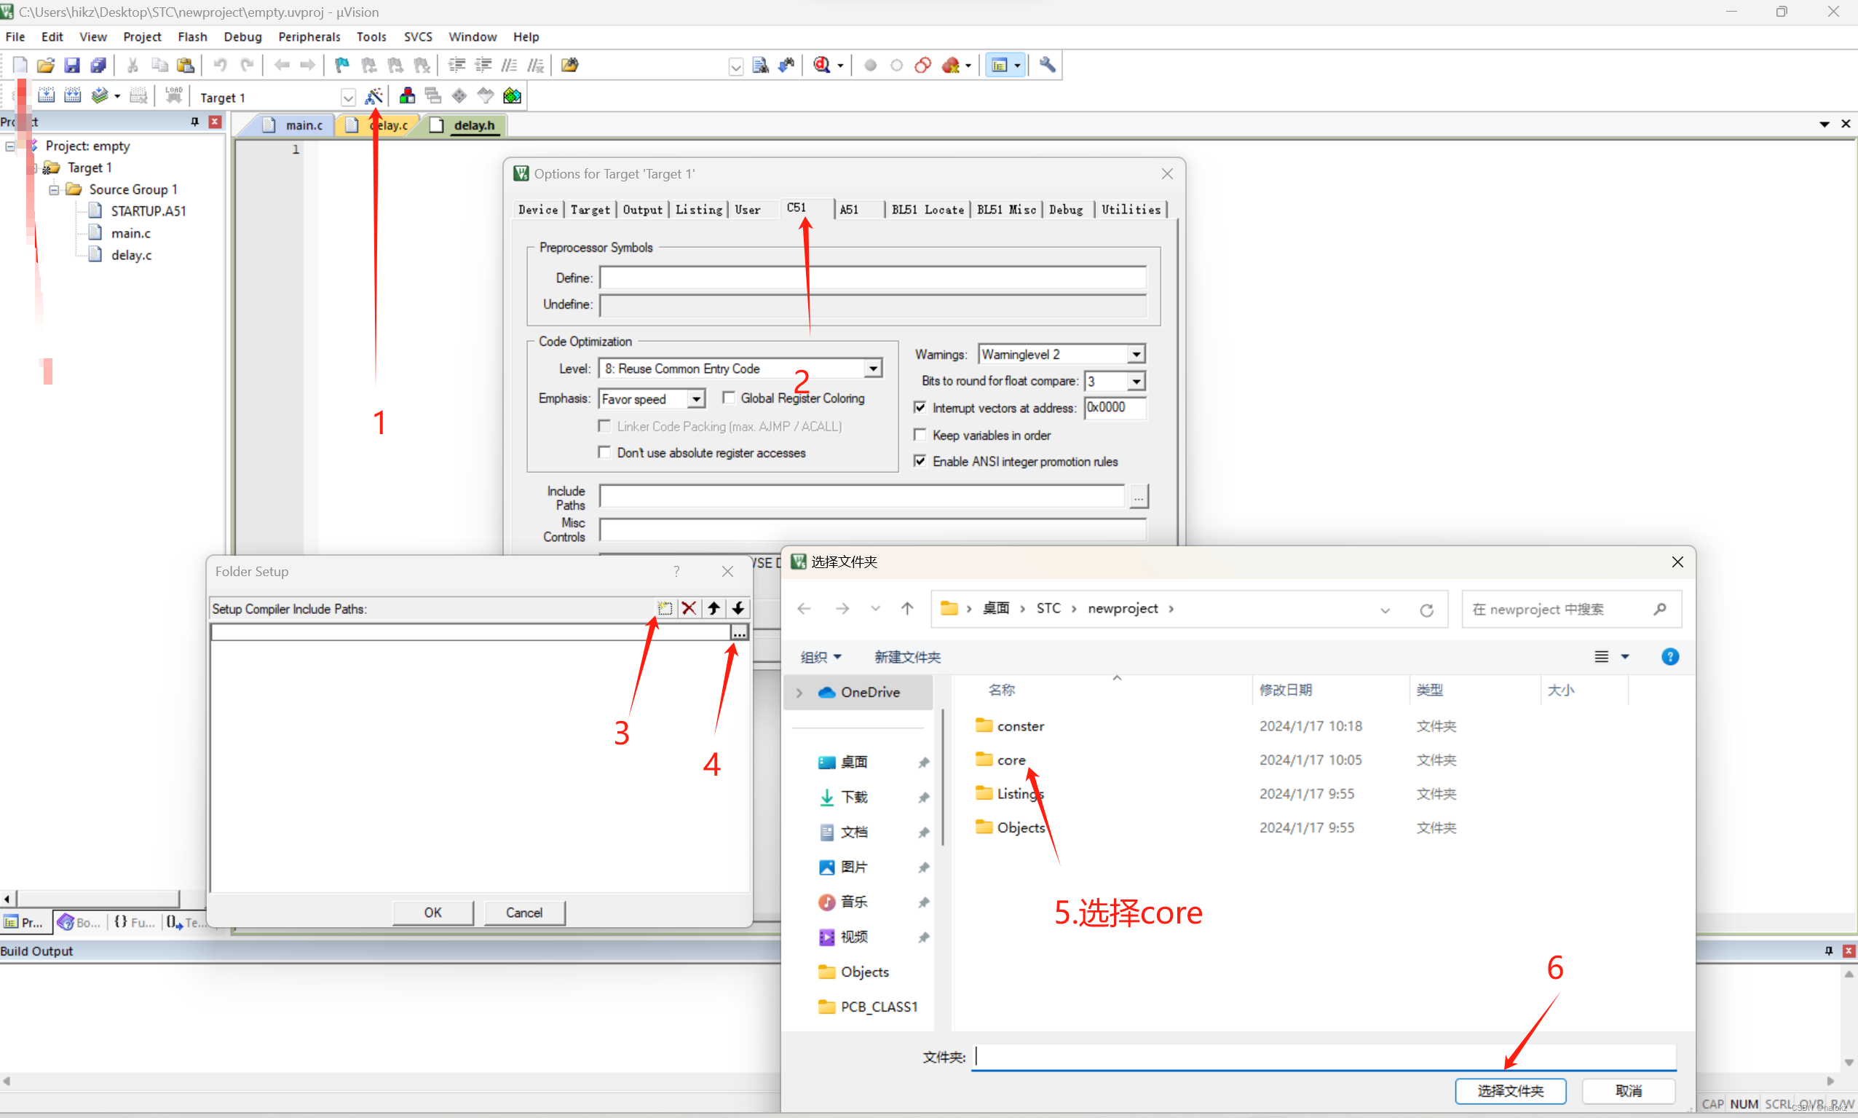Click Options for Target magic wand icon
Image resolution: width=1858 pixels, height=1118 pixels.
373,96
